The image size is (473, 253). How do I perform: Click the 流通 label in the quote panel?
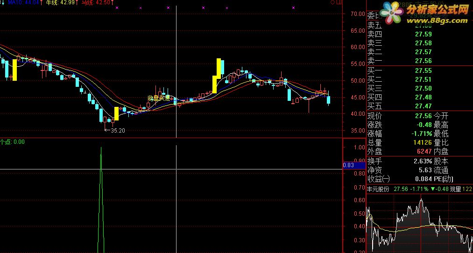coord(441,170)
